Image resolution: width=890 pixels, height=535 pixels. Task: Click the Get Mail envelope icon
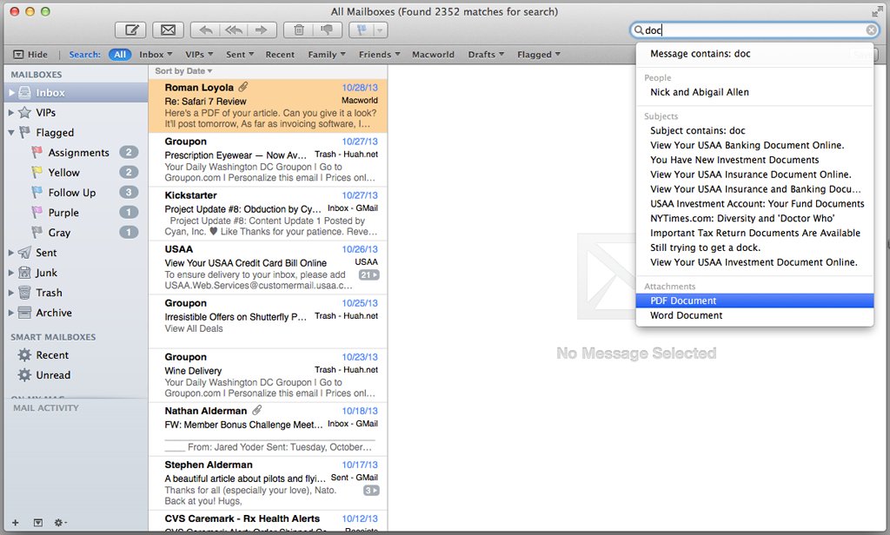[x=167, y=29]
